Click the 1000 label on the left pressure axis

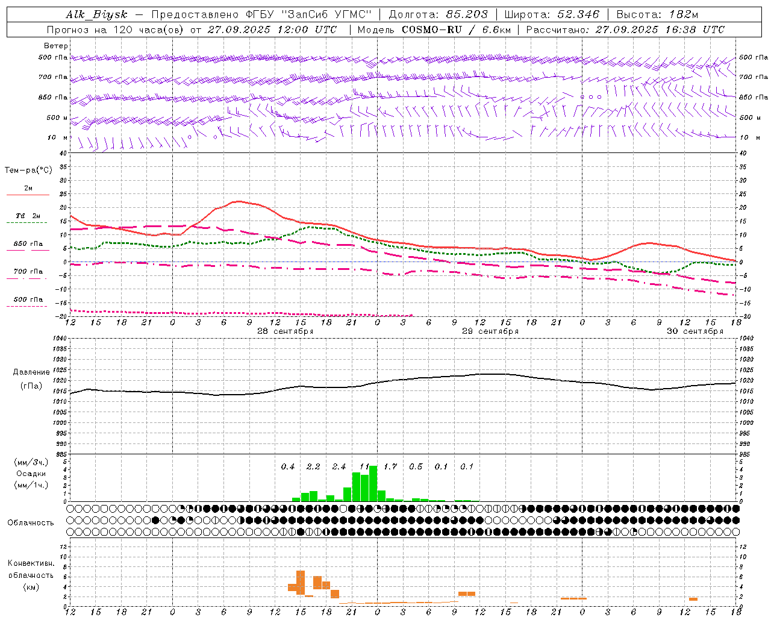coord(59,423)
